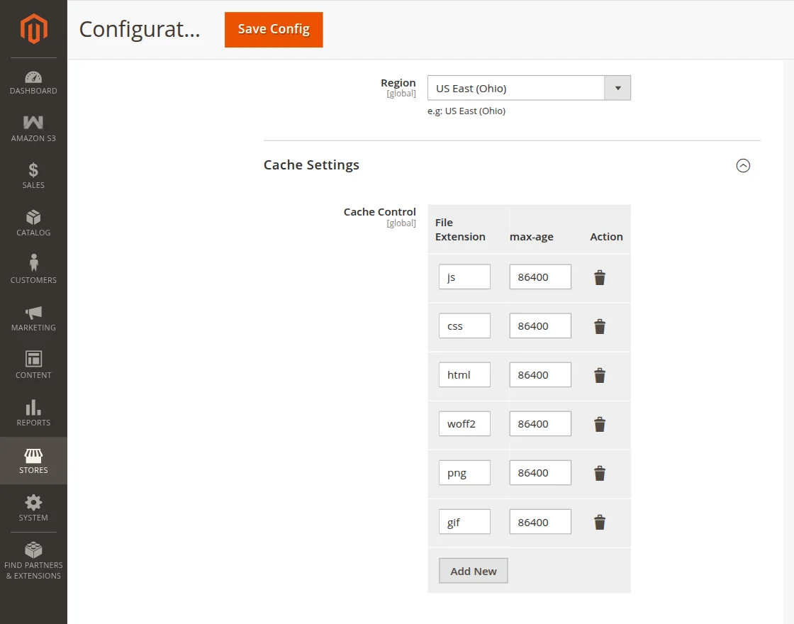Screen dimensions: 794x624
Task: Delete the js cache control row
Action: coord(600,277)
